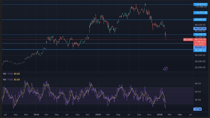Click the 2025 label on time axis
This screenshot has width=210, height=118.
coord(98,114)
